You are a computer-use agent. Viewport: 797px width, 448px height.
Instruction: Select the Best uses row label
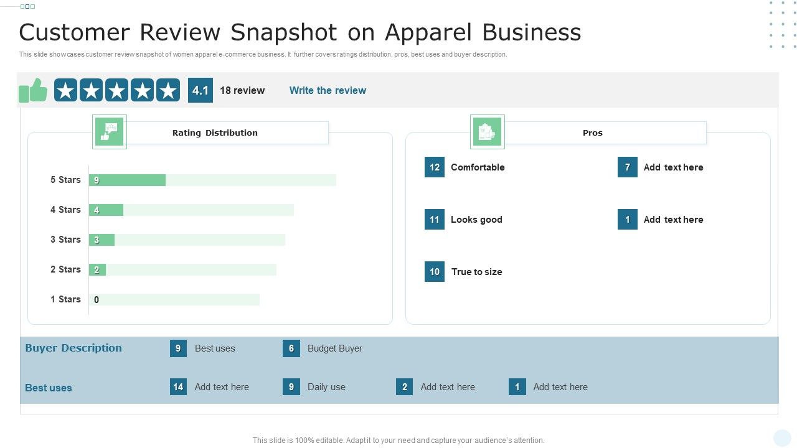(49, 387)
